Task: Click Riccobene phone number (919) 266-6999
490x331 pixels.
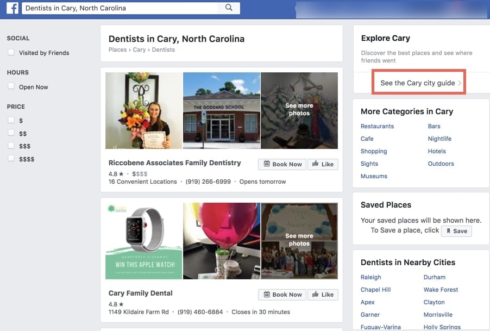Action: tap(208, 182)
